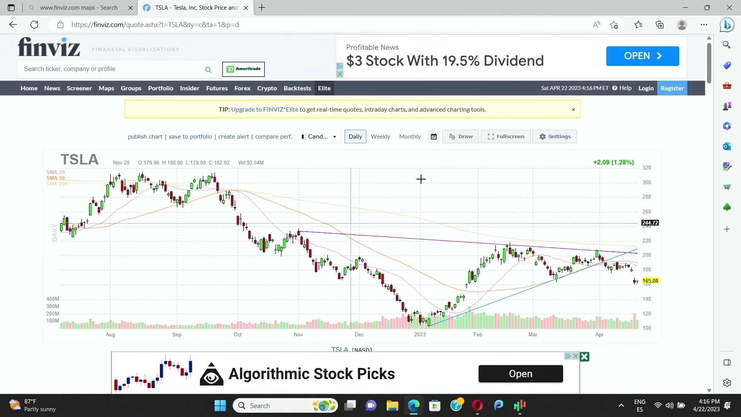Click the Draw tool button

[460, 137]
